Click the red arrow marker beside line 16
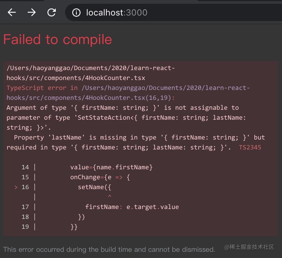The image size is (282, 258). (16, 187)
